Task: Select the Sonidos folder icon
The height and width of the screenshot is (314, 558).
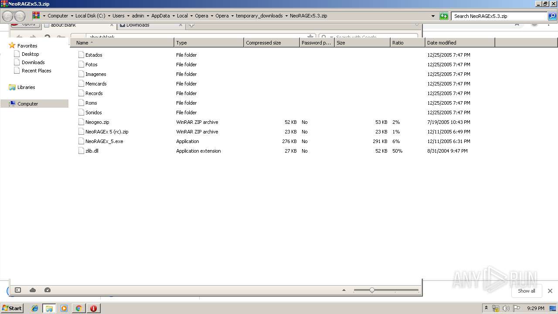Action: pyautogui.click(x=81, y=112)
